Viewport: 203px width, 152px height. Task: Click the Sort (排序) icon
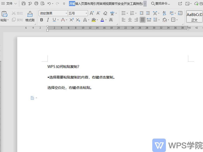pyautogui.click(x=164, y=13)
